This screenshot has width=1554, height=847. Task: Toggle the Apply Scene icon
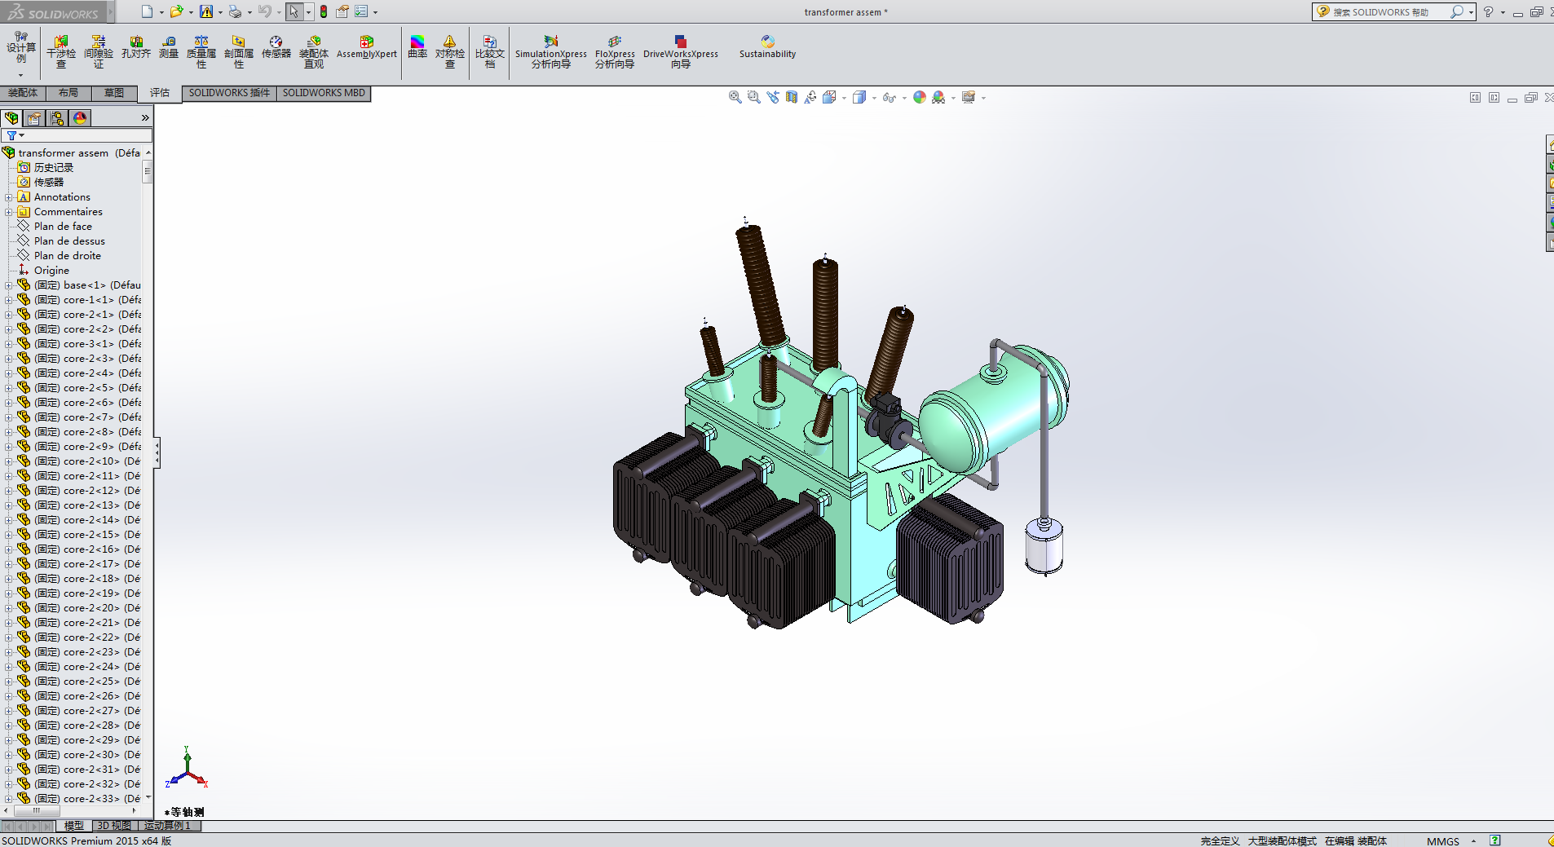938,97
